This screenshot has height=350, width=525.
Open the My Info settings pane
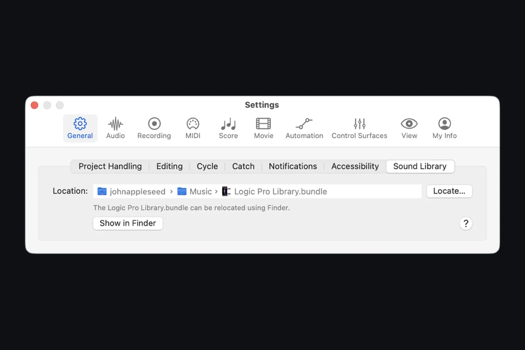444,128
